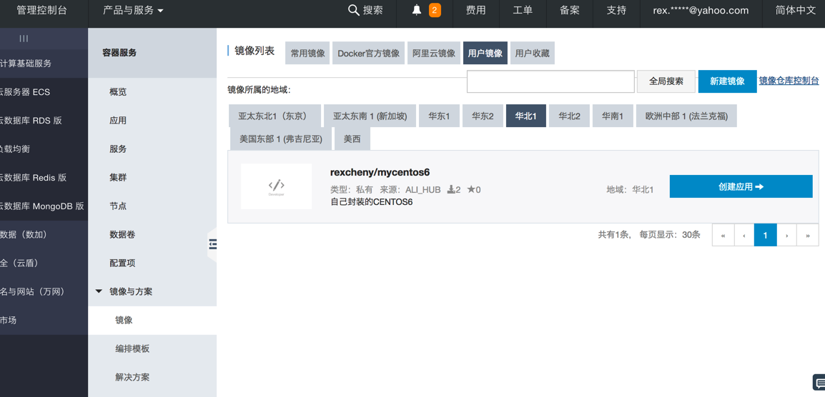Select region 欧洲中部 1 (法兰克福)
825x397 pixels.
click(x=686, y=116)
